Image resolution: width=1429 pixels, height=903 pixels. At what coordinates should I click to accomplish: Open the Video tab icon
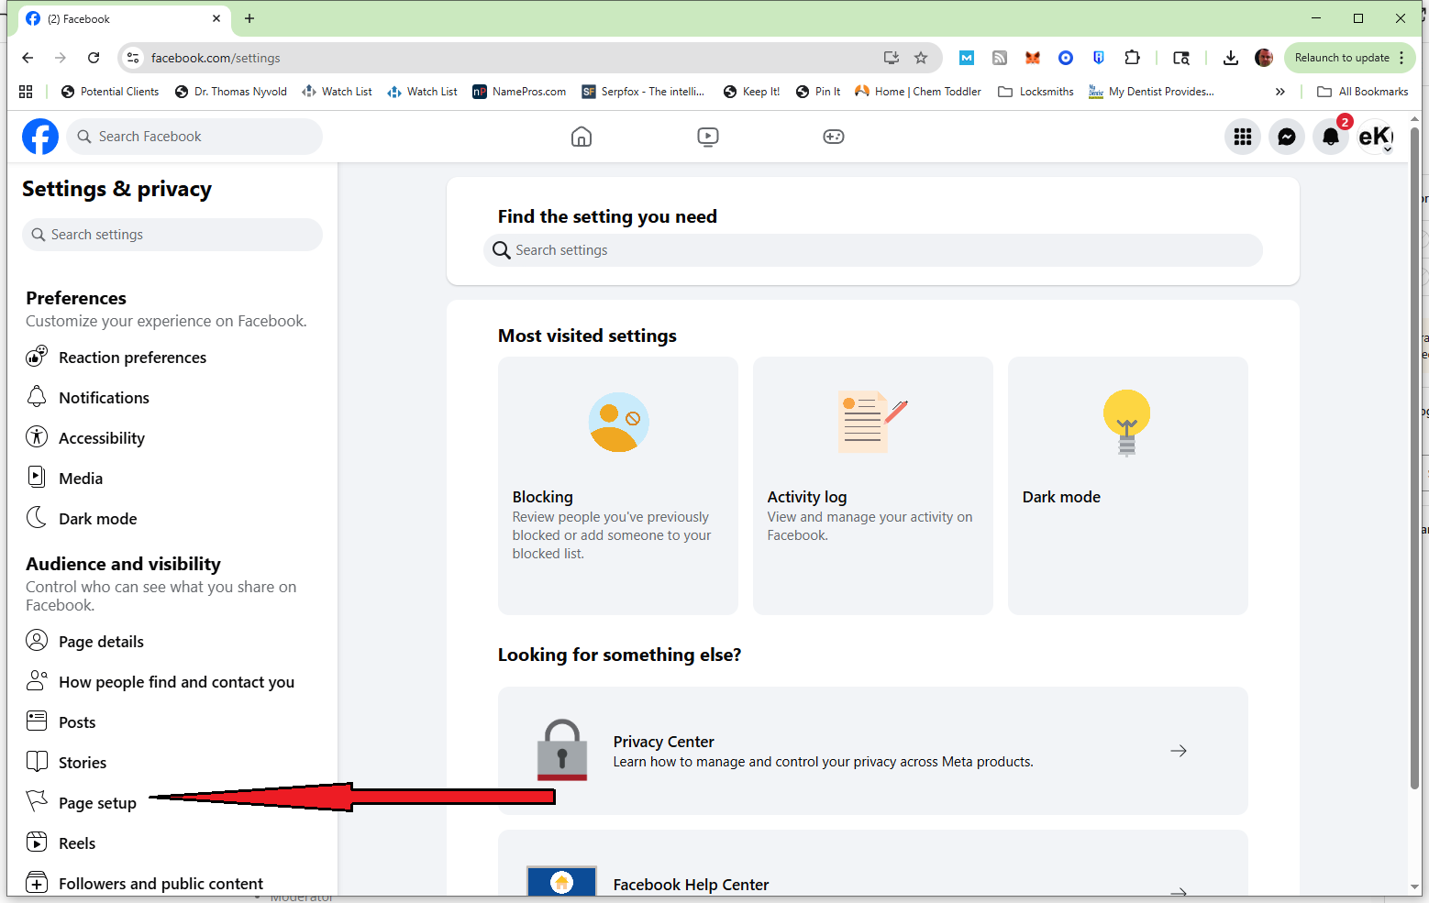[707, 137]
